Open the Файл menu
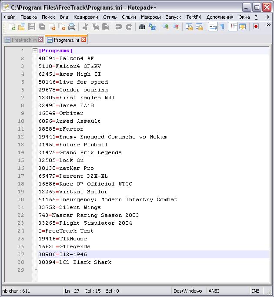The width and height of the screenshot is (274, 297). coord(10,17)
